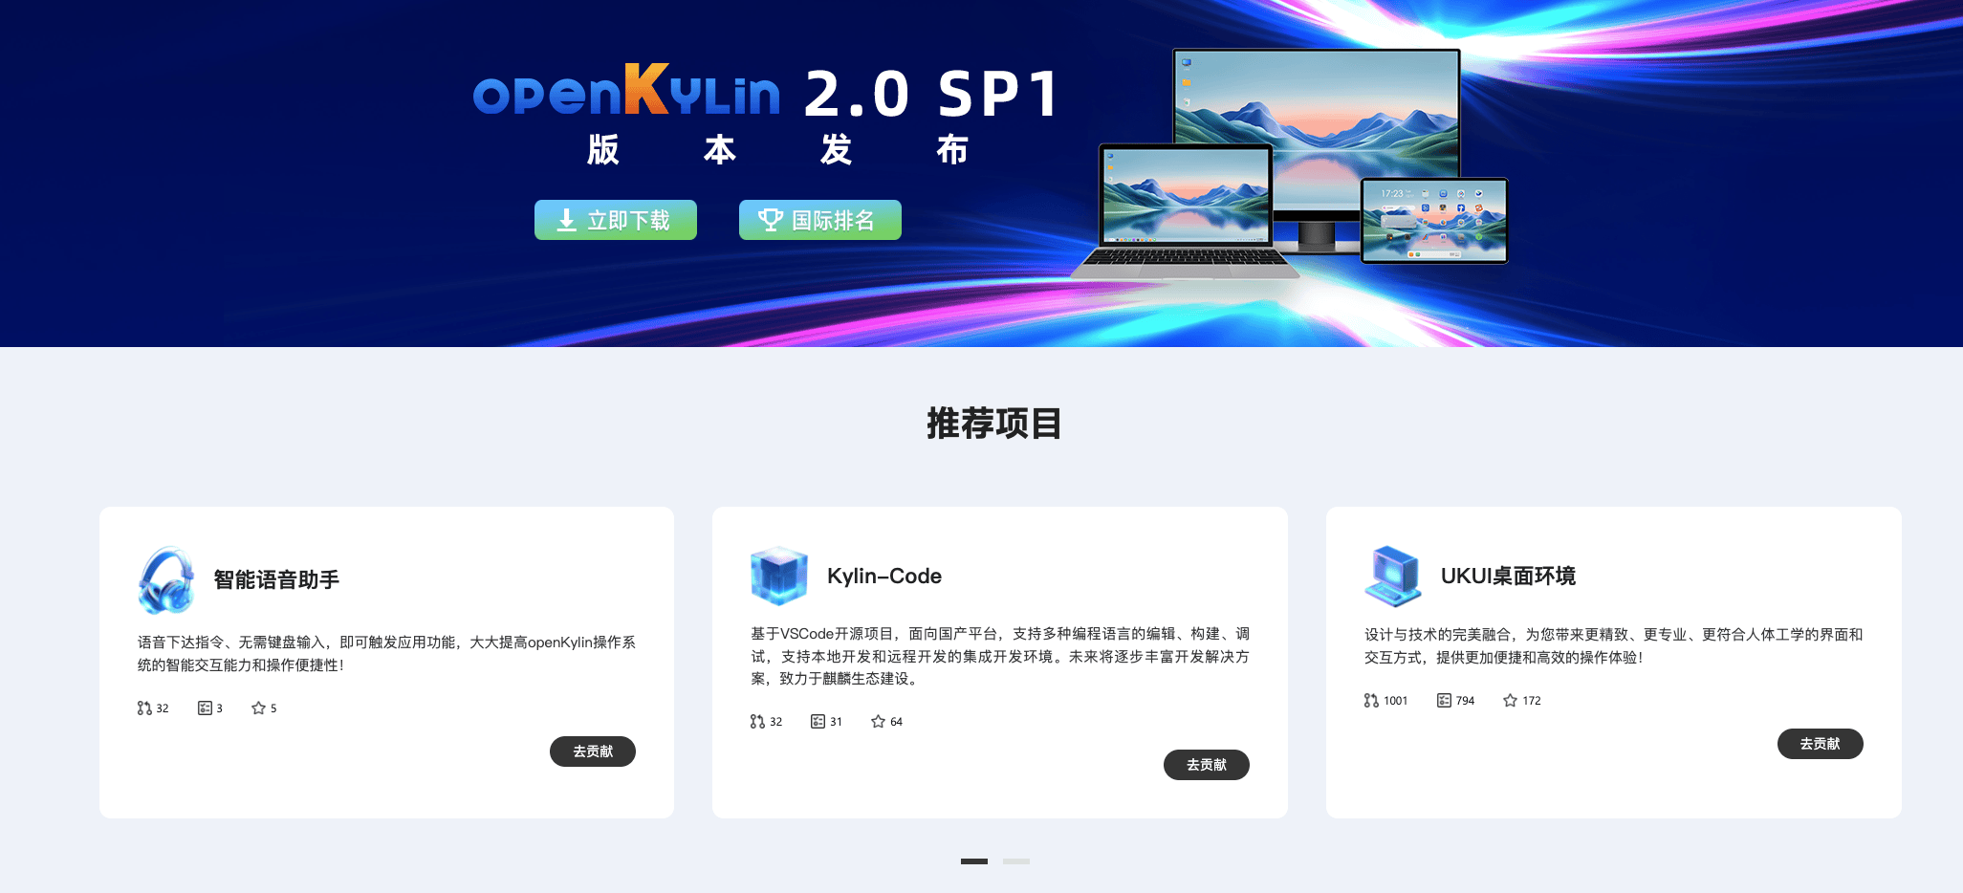Click the 推荐项目 section heading
This screenshot has width=1963, height=893.
(x=994, y=424)
